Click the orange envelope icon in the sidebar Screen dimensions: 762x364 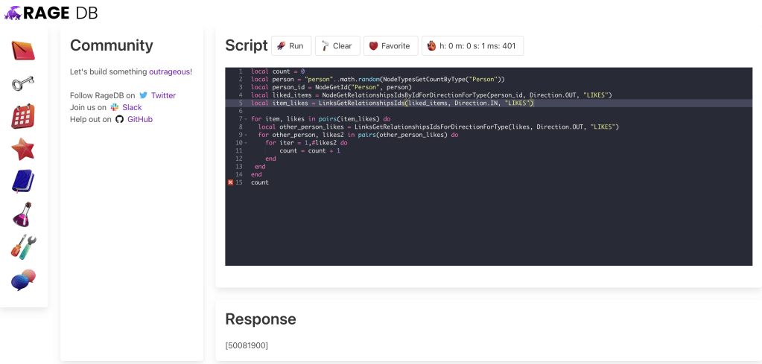coord(23,51)
